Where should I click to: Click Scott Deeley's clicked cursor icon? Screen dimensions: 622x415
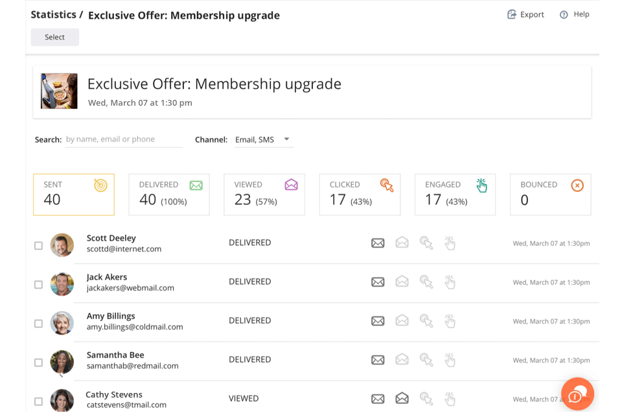pos(426,243)
